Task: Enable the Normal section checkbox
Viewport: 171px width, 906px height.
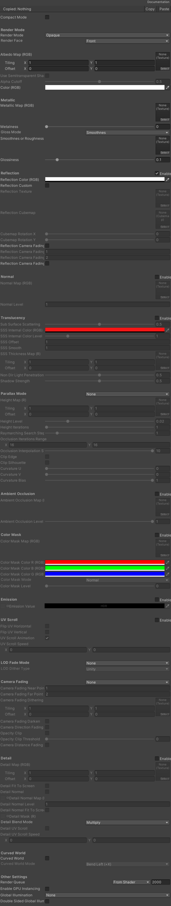Action: [x=157, y=277]
